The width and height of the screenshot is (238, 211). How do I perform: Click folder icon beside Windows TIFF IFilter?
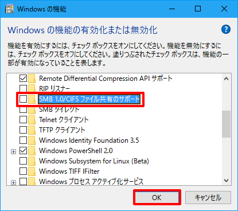tap(32, 171)
